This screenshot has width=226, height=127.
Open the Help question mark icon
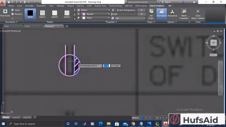(x=194, y=2)
